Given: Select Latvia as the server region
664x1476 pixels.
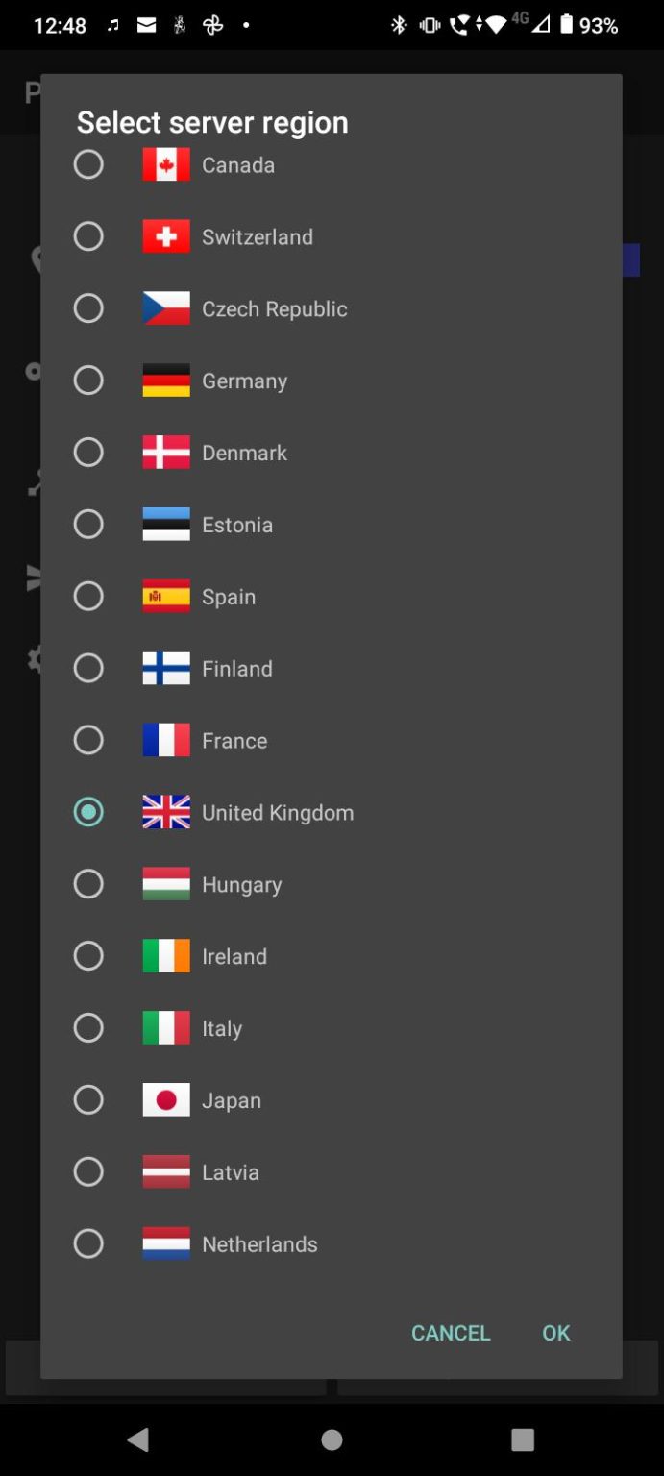Looking at the screenshot, I should pos(88,1171).
